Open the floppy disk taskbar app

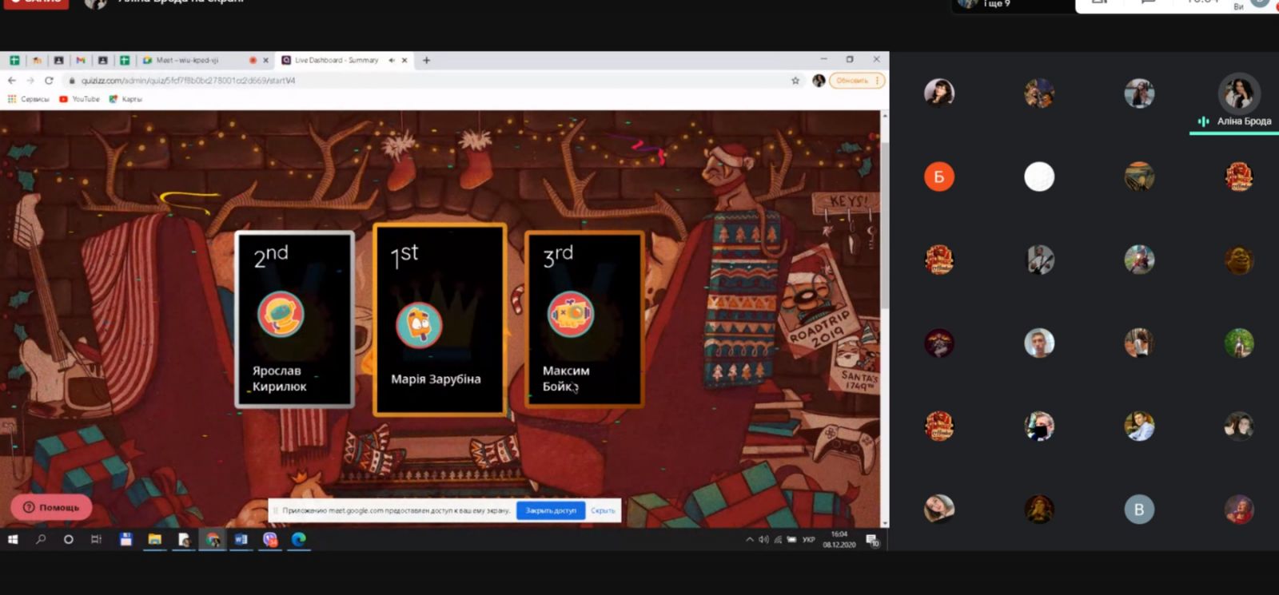tap(126, 540)
